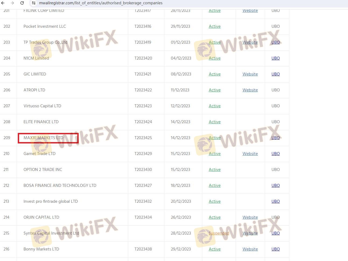This screenshot has height=261, width=348.
Task: Select registration number T2023419
Action: tap(143, 42)
